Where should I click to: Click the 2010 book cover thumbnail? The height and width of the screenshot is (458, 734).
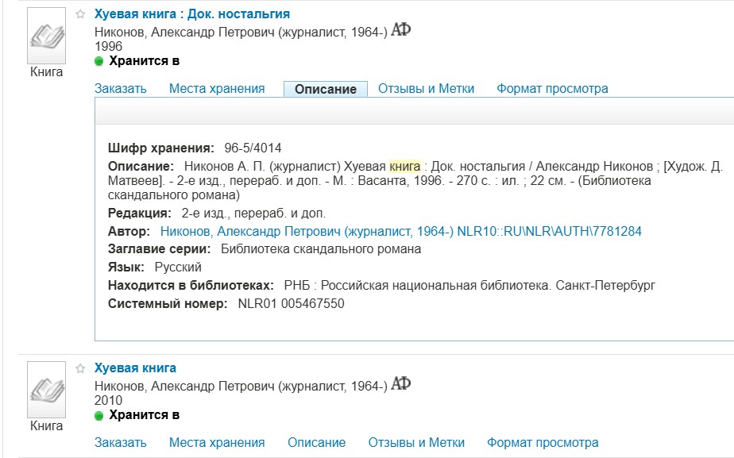46,390
